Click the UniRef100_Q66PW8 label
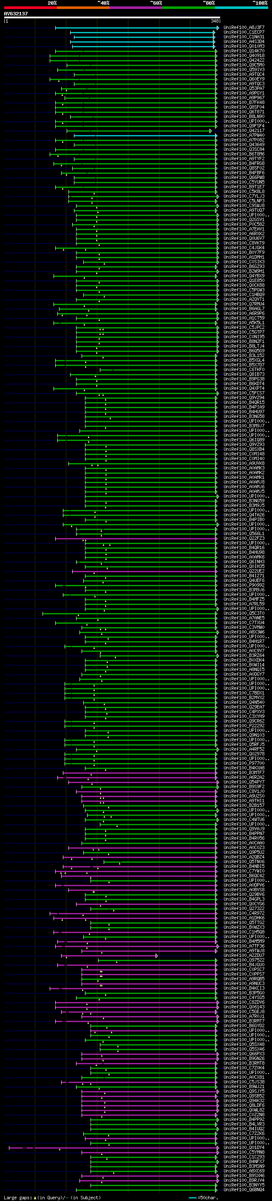272x1201 pixels. coord(244,177)
